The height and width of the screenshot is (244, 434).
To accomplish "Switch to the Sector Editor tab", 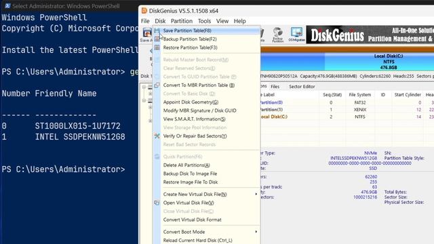I will pos(302,87).
